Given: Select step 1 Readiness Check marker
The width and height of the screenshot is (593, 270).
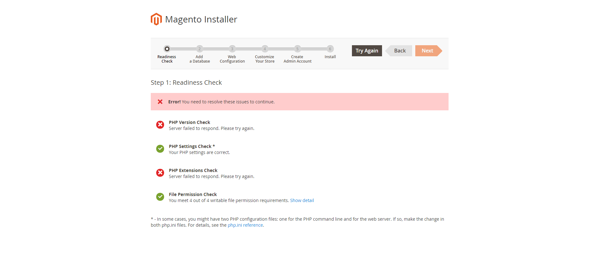Looking at the screenshot, I should [167, 49].
